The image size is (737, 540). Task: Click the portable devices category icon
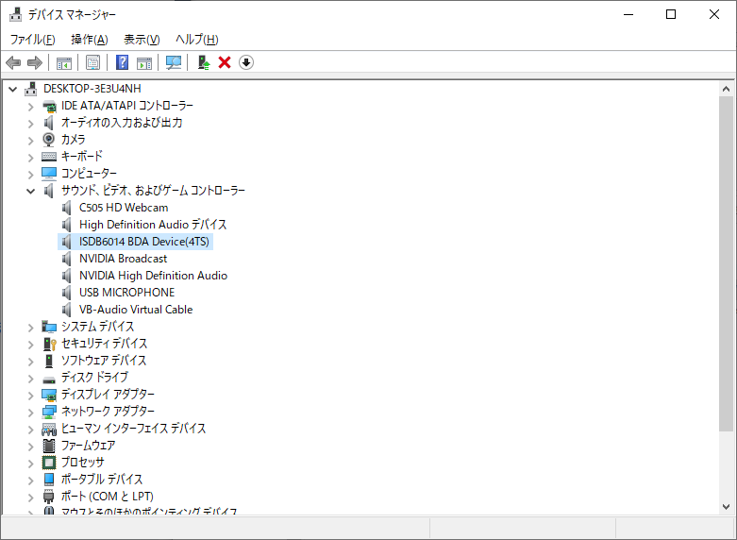tap(49, 480)
